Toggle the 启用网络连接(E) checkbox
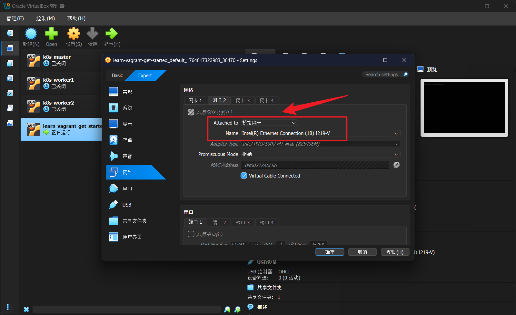The height and width of the screenshot is (315, 516). pyautogui.click(x=191, y=112)
